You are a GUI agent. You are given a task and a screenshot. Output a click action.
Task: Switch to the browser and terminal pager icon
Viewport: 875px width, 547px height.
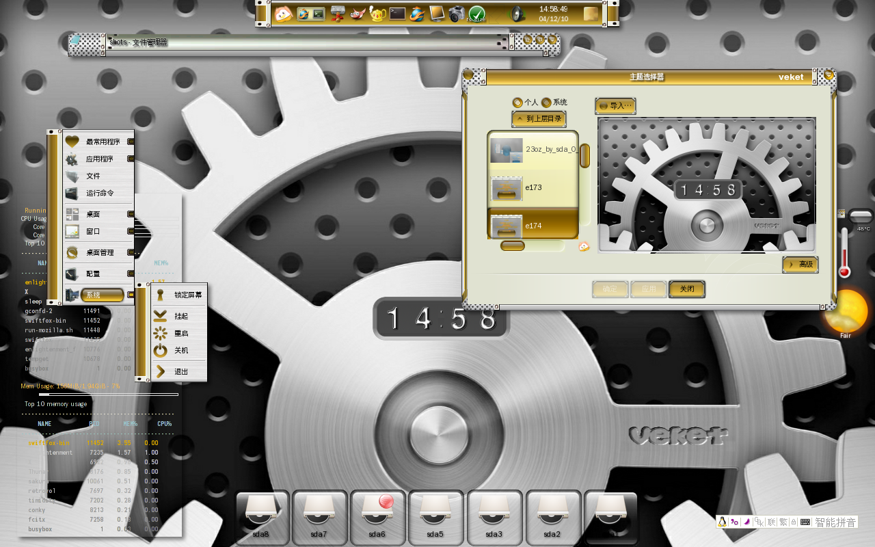pos(310,14)
